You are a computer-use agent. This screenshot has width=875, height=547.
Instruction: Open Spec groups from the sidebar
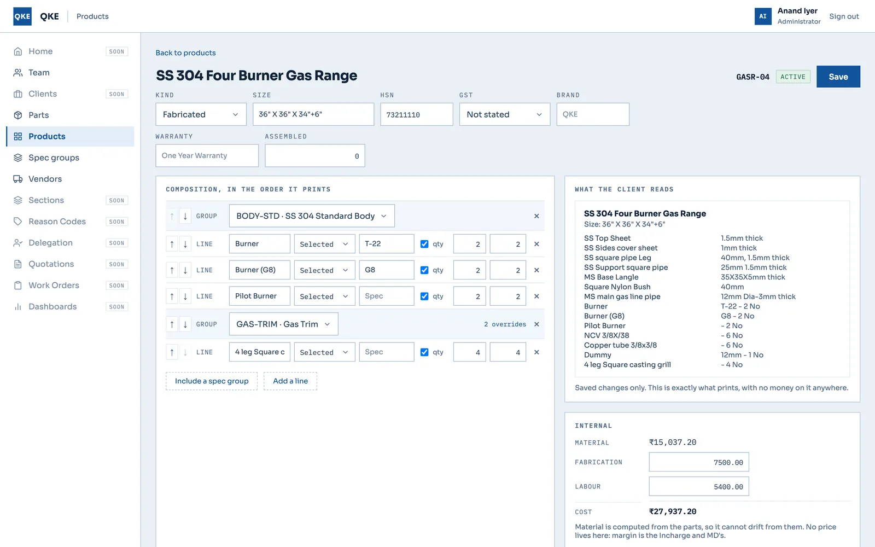click(70, 158)
